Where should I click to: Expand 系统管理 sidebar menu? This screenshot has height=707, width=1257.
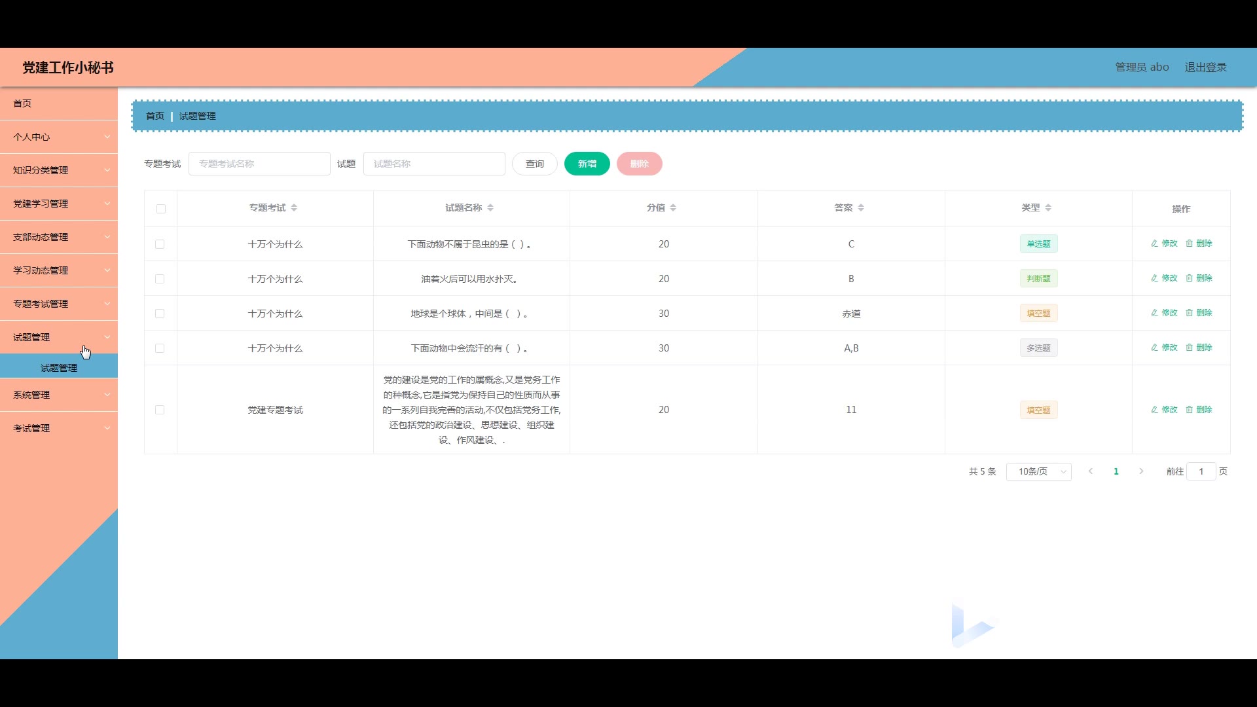59,395
